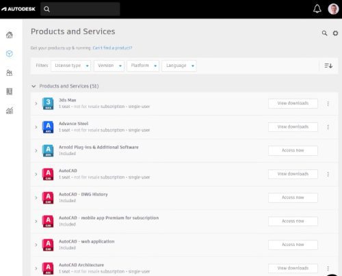Go to Home in the sidebar
Viewport: 342px width, 276px height.
[10, 35]
